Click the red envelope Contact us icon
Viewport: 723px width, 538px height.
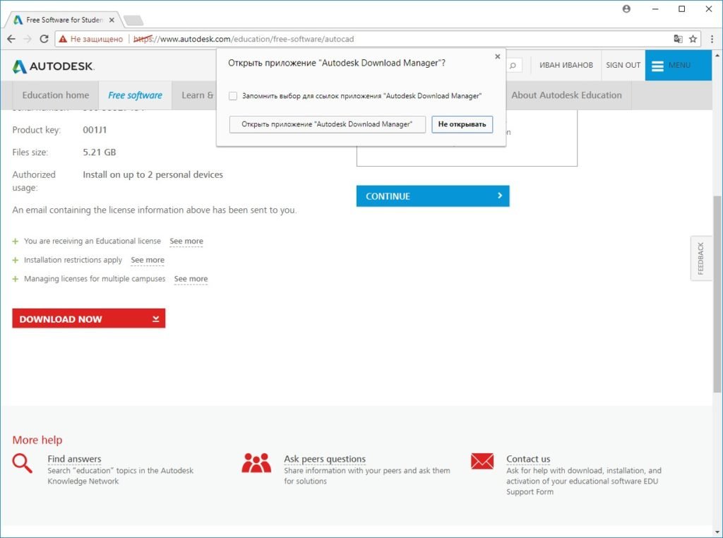point(482,461)
